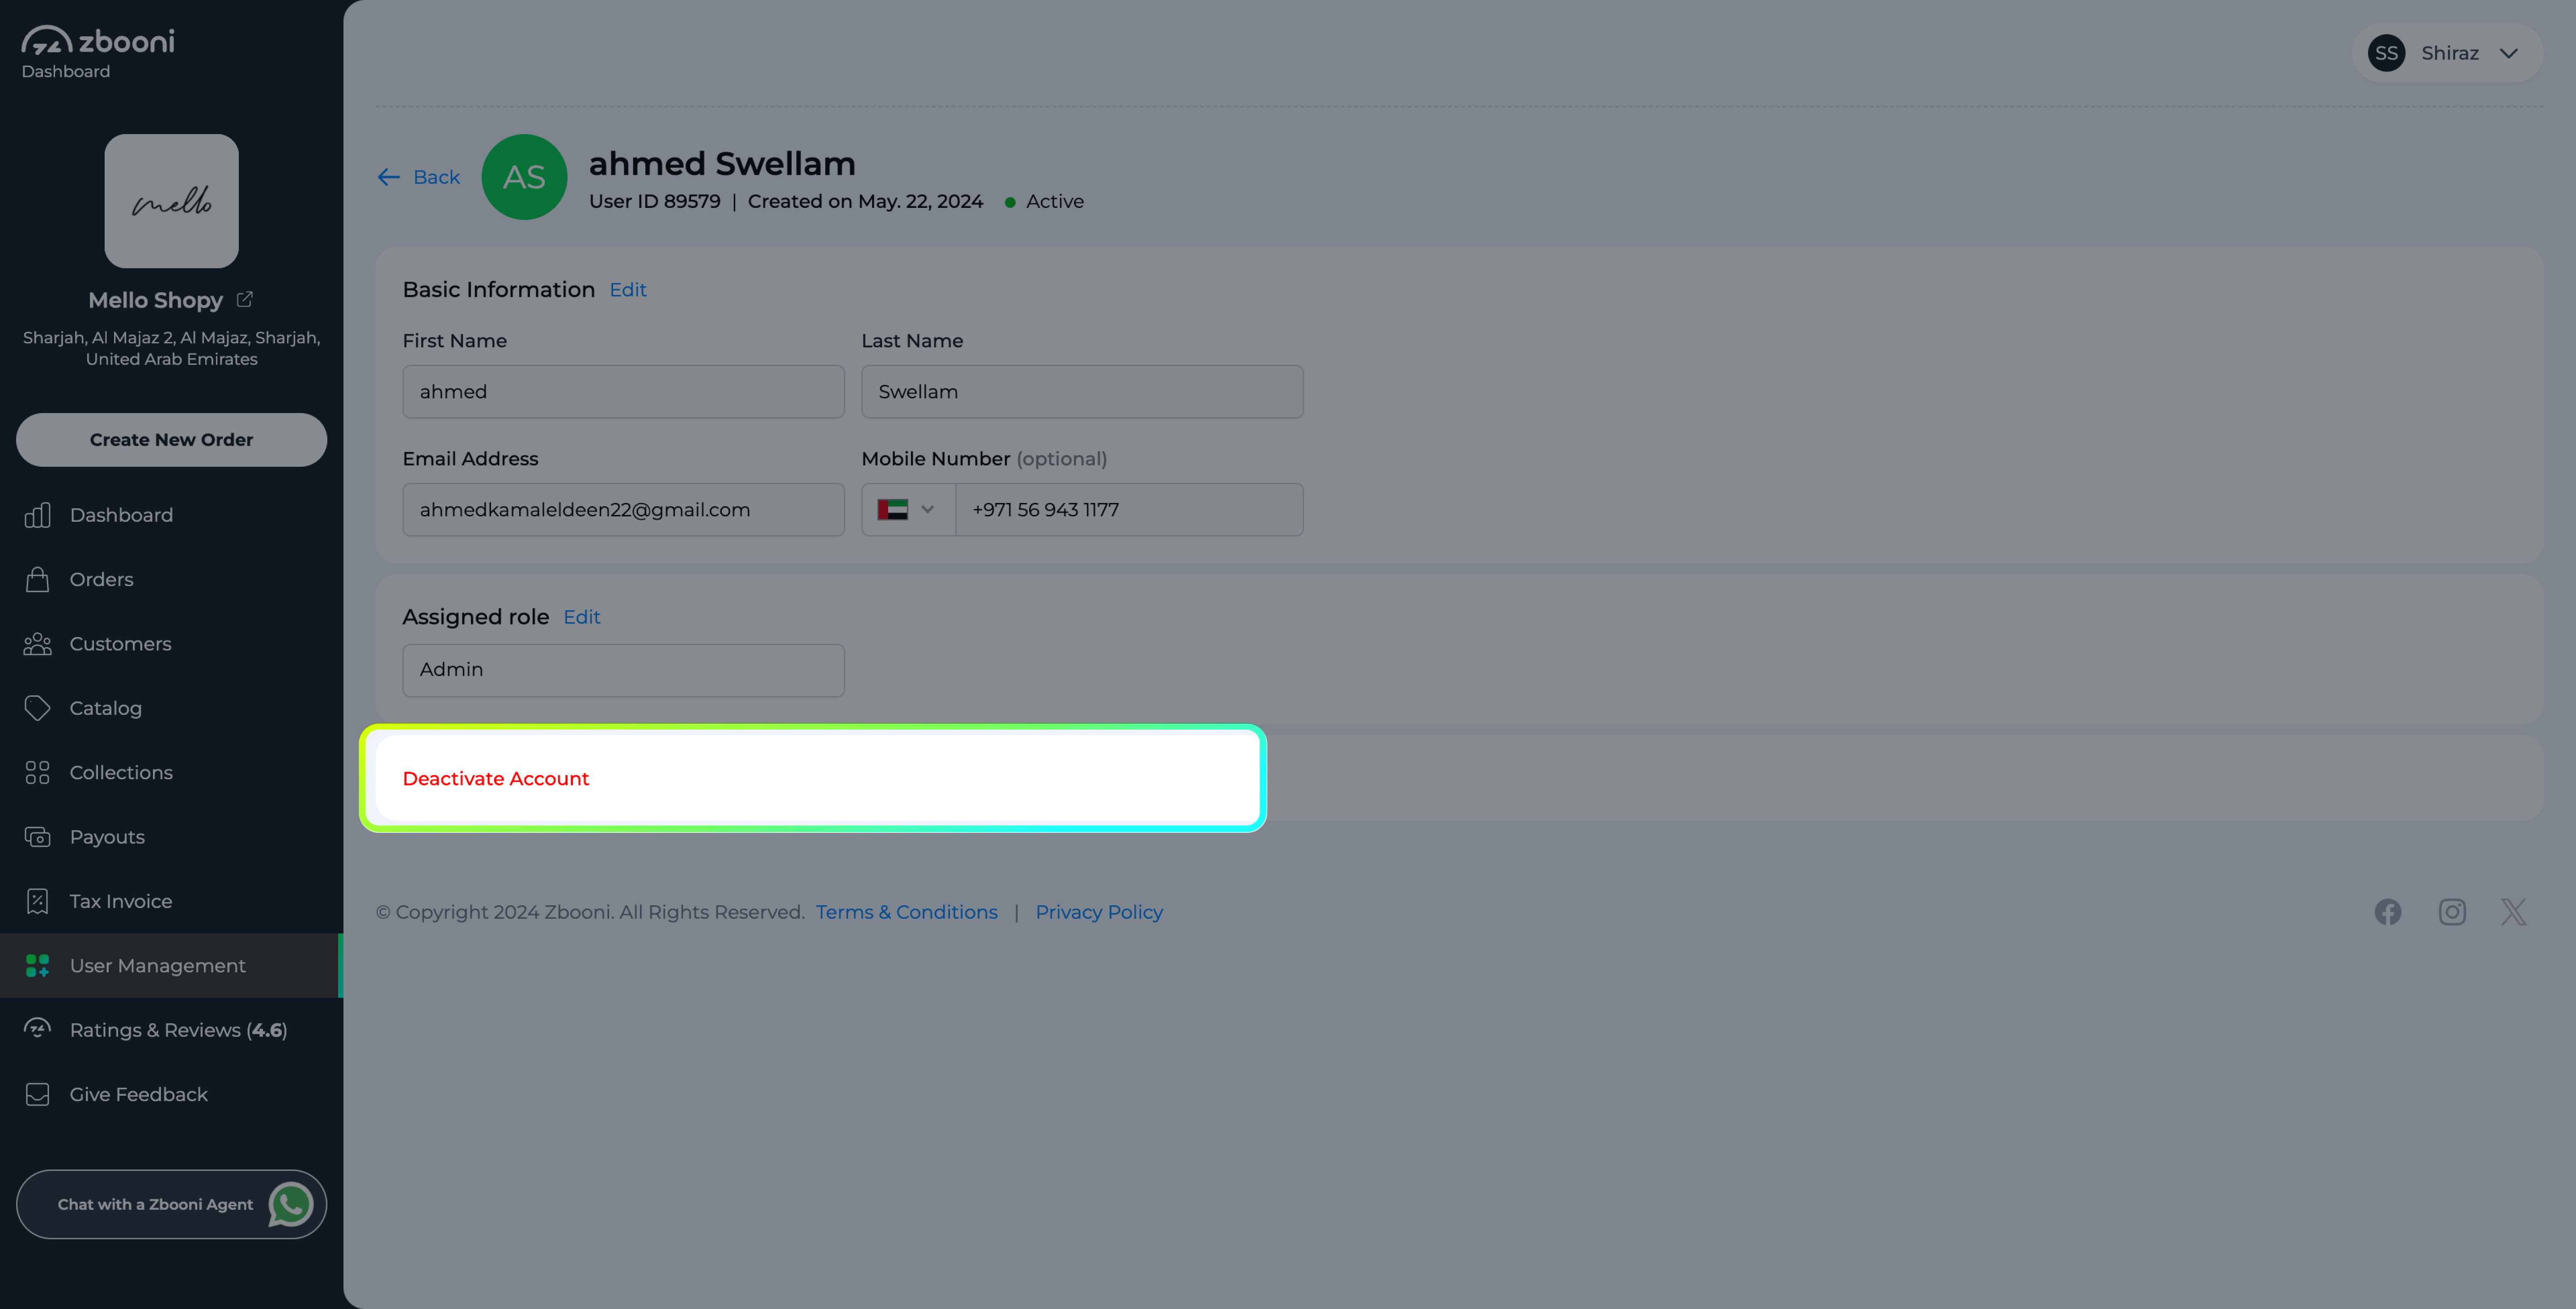Click Created on May. 22, 2024 text
The image size is (2576, 1309).
point(865,201)
